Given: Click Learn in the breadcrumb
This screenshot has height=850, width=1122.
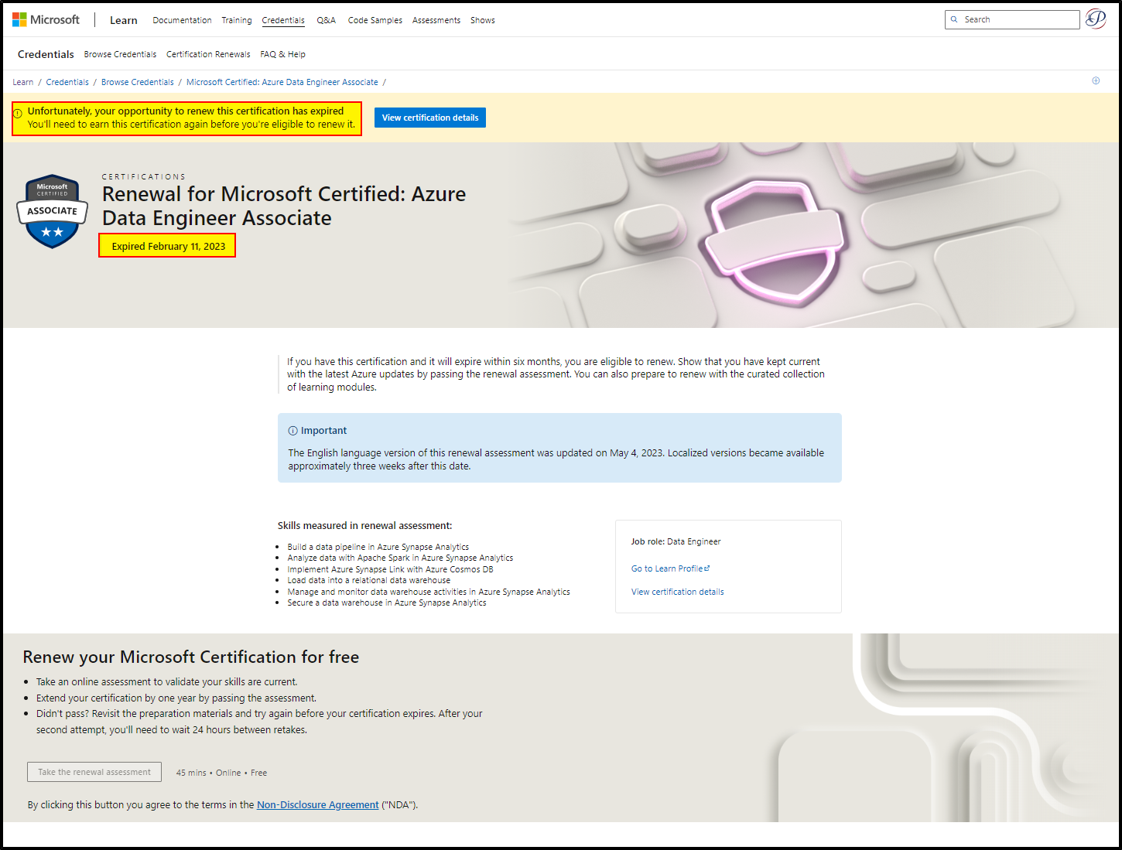Looking at the screenshot, I should point(22,82).
